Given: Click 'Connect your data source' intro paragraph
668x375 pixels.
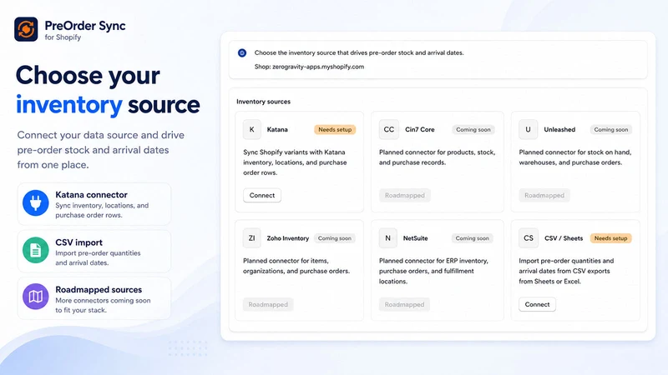Looking at the screenshot, I should coord(100,150).
